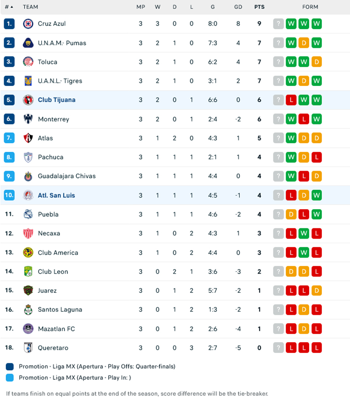
Task: Click the Monterrey club badge
Action: click(x=28, y=119)
